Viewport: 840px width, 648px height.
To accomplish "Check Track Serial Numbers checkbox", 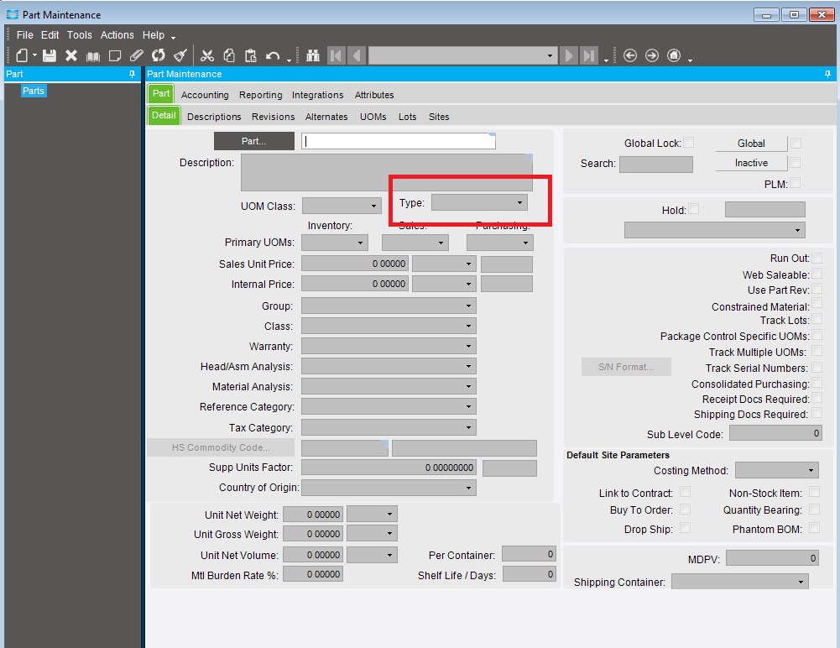I will coord(817,367).
